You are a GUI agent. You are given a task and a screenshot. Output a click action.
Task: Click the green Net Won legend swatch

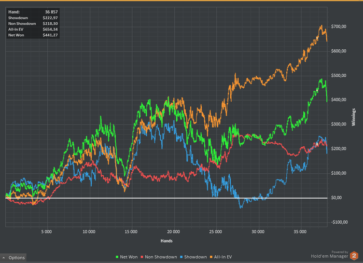117,257
